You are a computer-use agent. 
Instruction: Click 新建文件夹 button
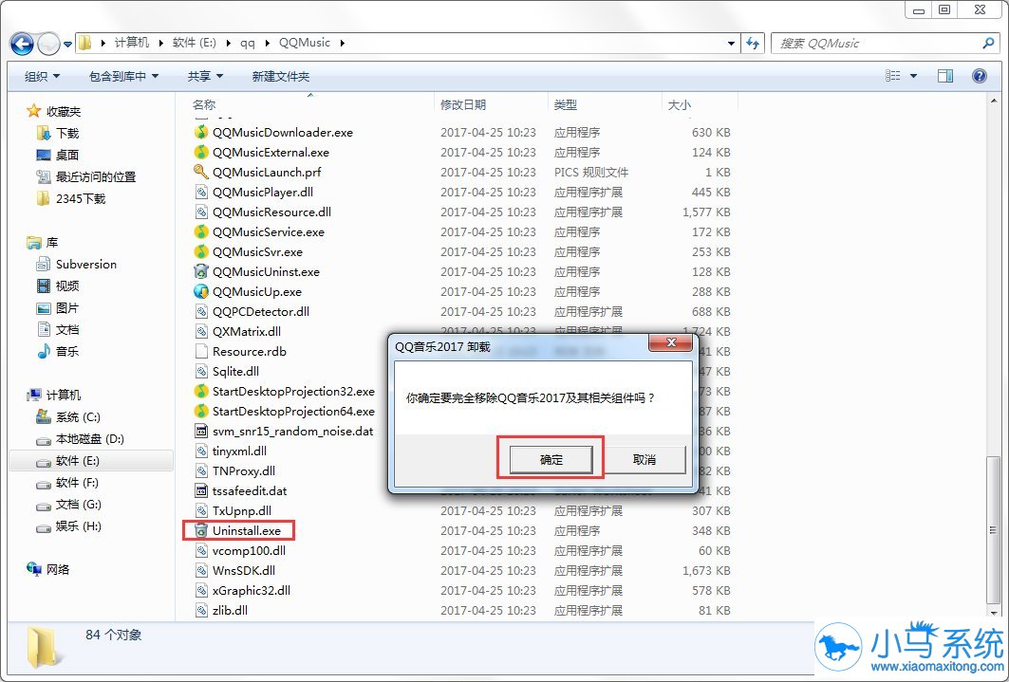pyautogui.click(x=281, y=77)
